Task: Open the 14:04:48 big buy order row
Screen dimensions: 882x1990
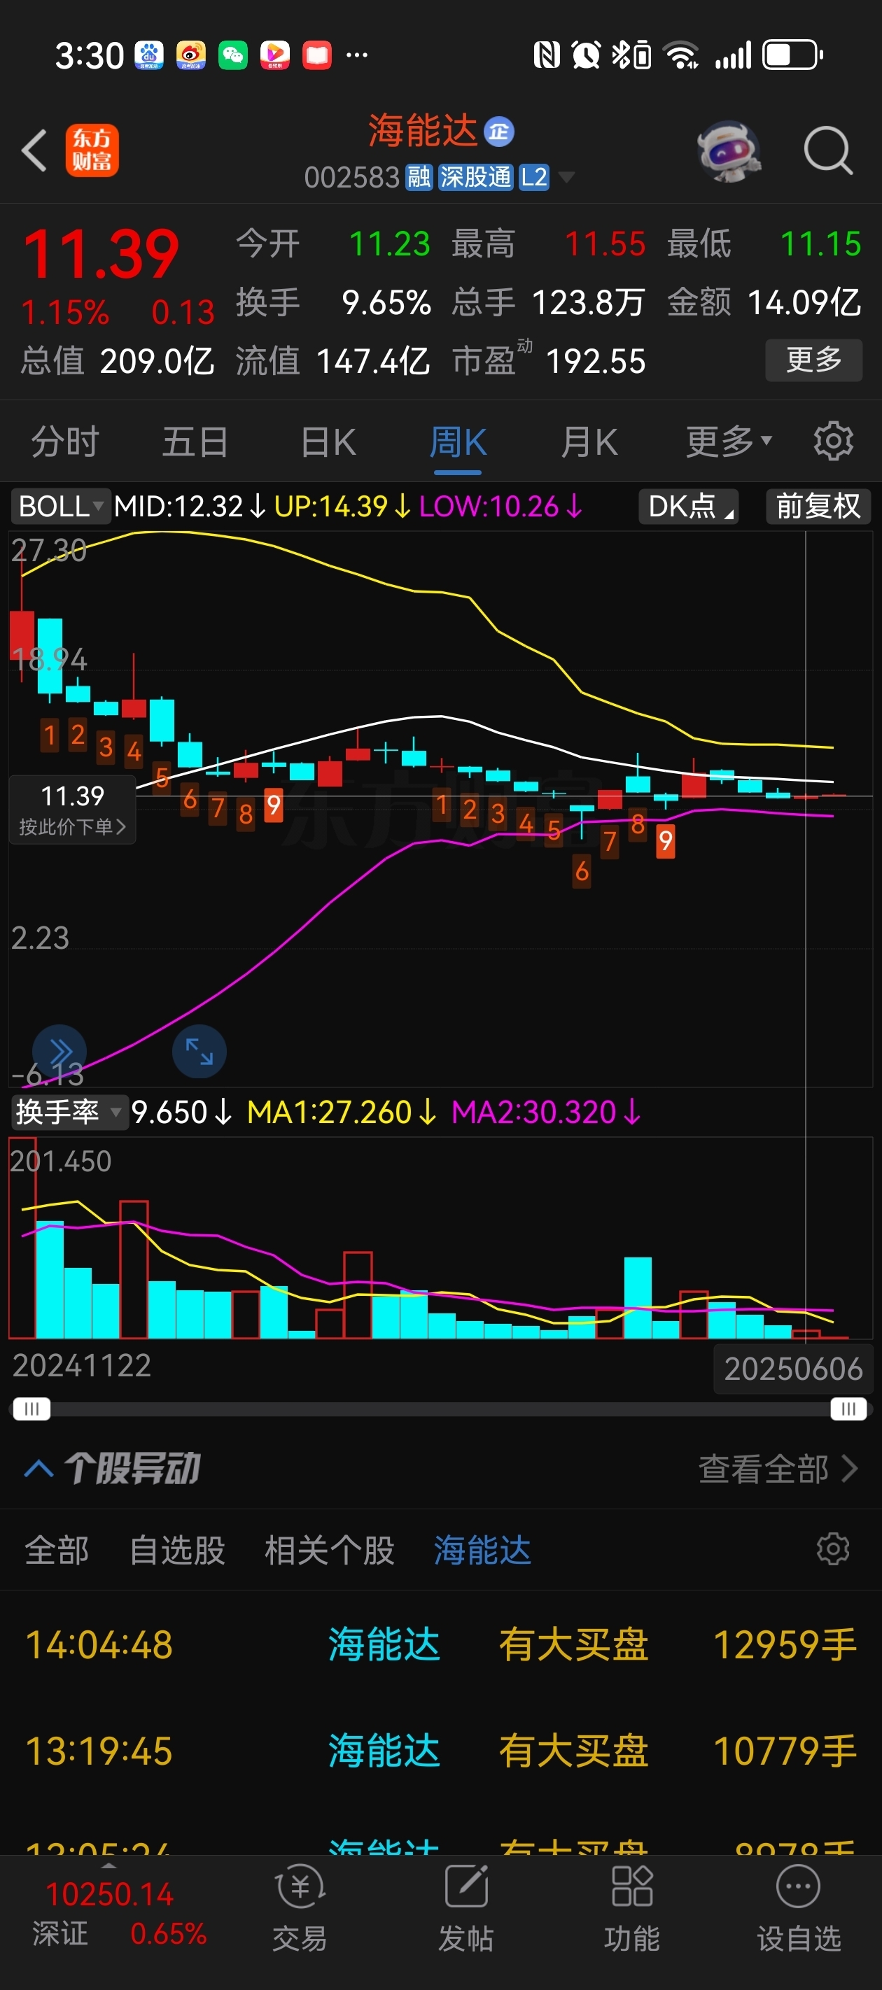Action: pyautogui.click(x=440, y=1644)
